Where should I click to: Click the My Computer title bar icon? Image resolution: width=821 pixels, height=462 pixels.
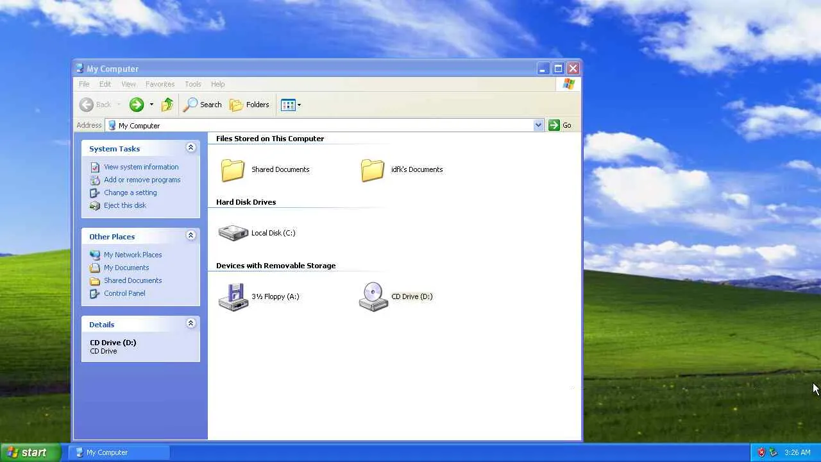[80, 69]
